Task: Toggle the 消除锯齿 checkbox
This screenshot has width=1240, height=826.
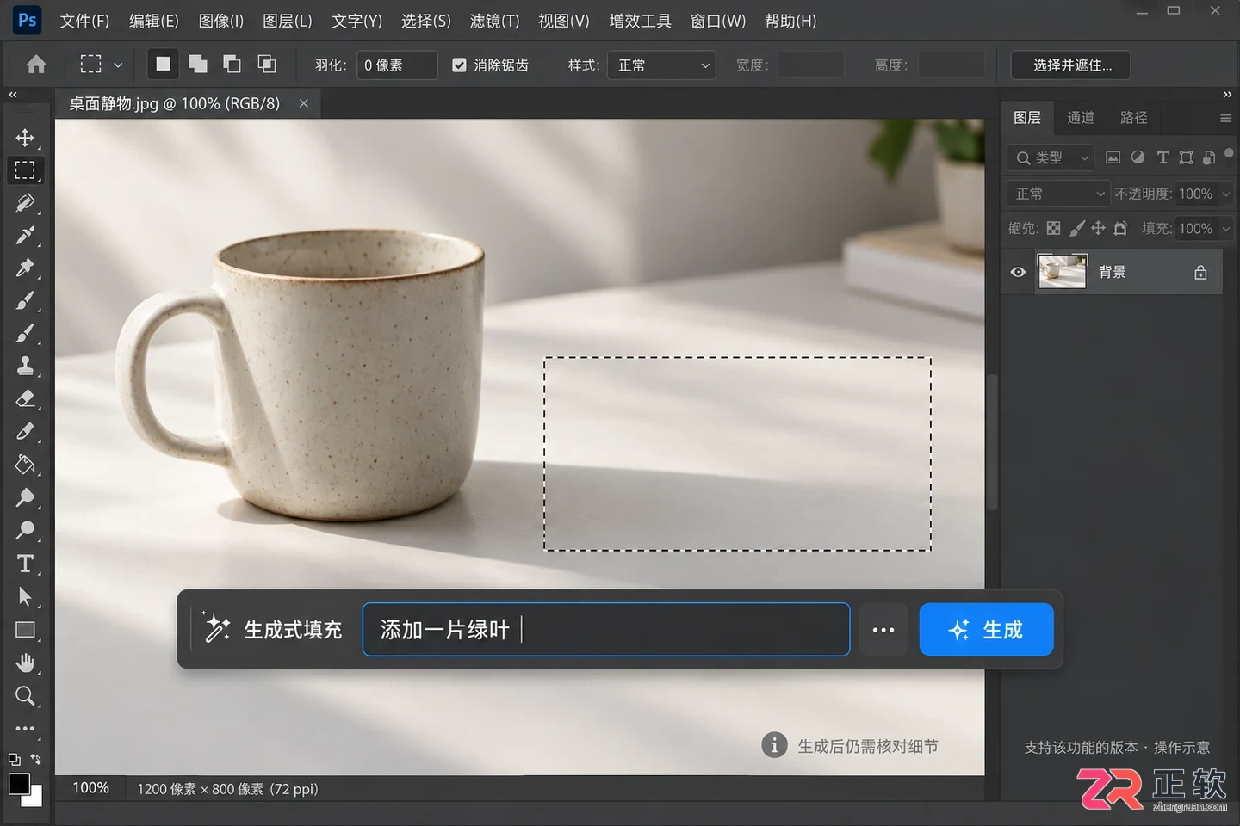Action: 459,65
